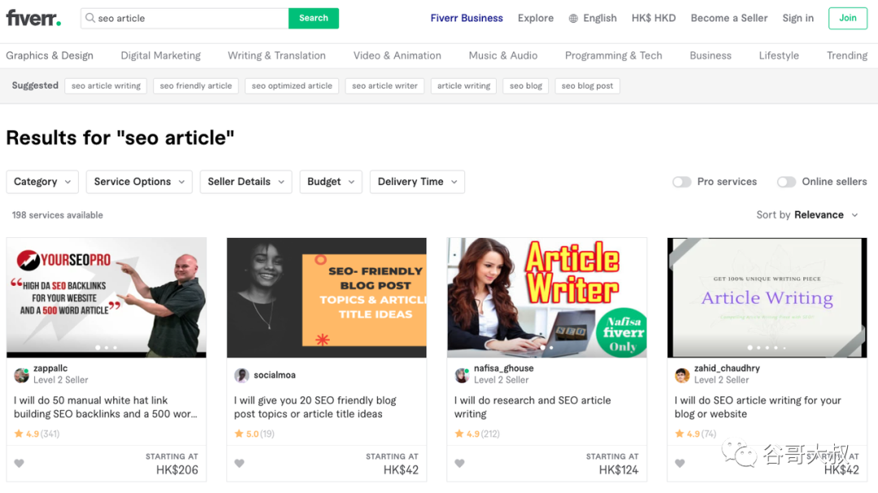Image resolution: width=878 pixels, height=493 pixels.
Task: Click the star rating of zappallc gig
Action: coord(37,434)
